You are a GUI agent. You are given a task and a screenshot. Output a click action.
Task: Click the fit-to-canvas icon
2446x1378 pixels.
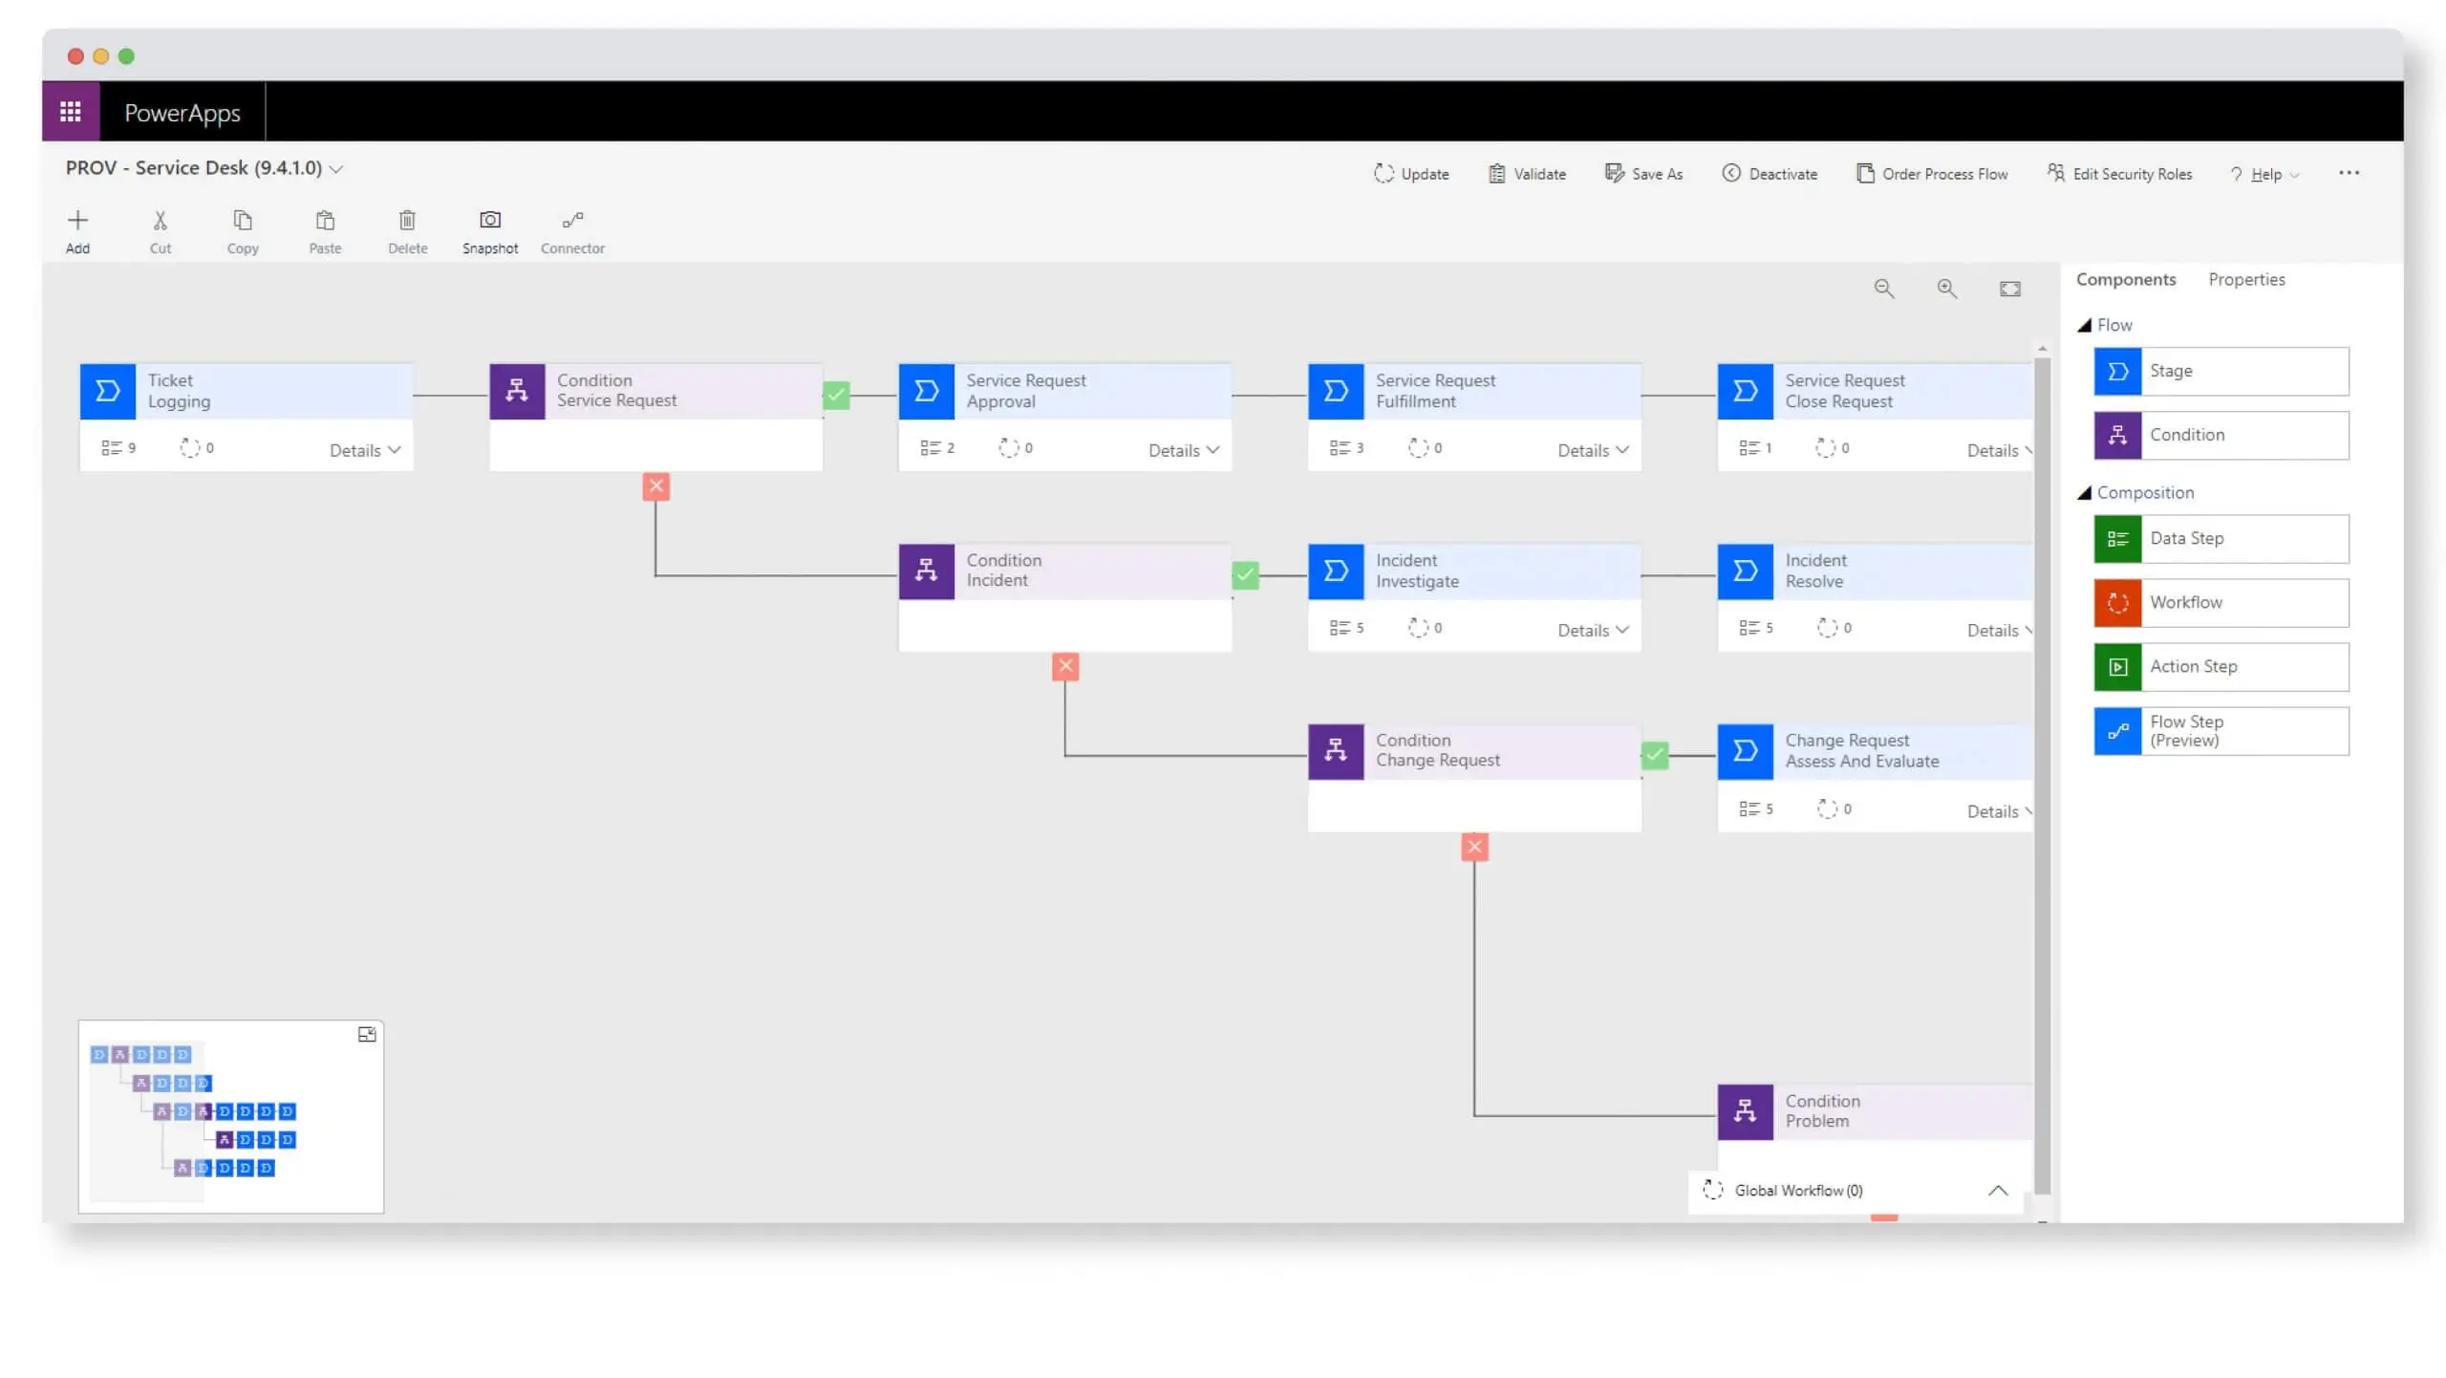2009,289
